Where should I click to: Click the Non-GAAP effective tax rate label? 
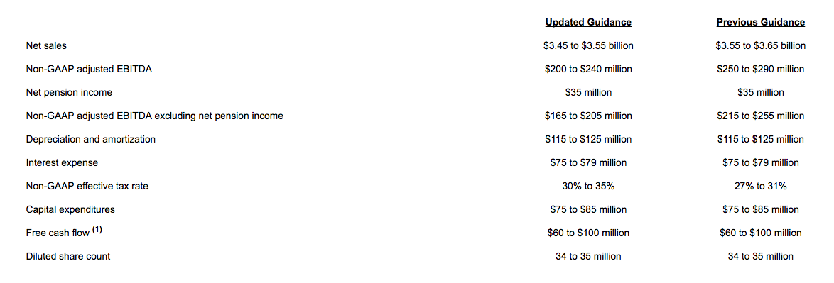click(87, 186)
